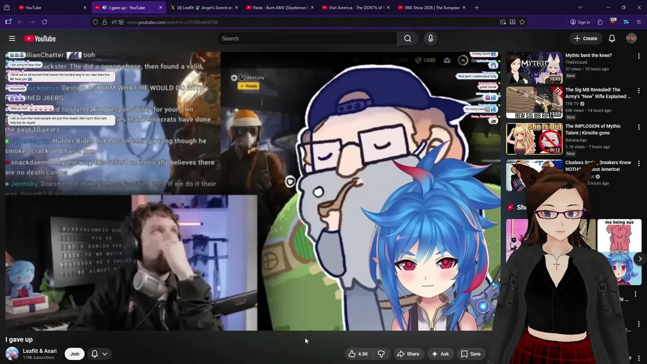The width and height of the screenshot is (647, 364).
Task: Open a new browser tab
Action: [x=477, y=8]
